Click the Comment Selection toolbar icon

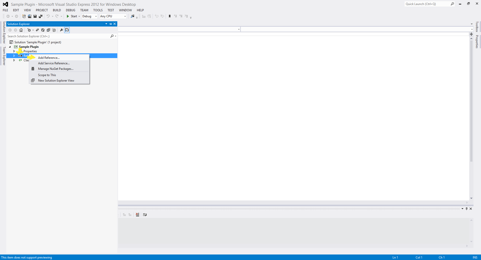[157, 16]
